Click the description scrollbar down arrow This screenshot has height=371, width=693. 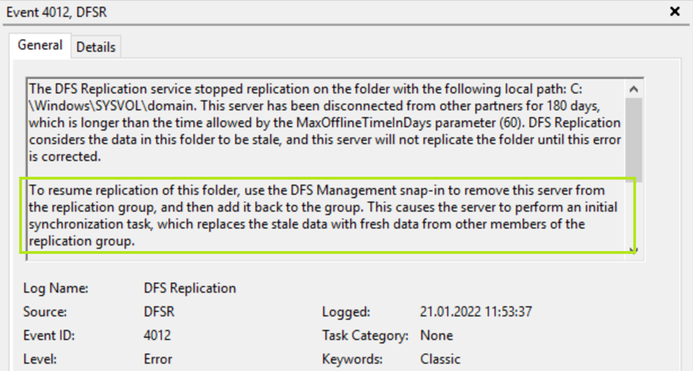[x=633, y=250]
